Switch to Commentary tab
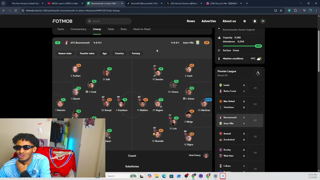This screenshot has height=180, width=320. tap(78, 29)
